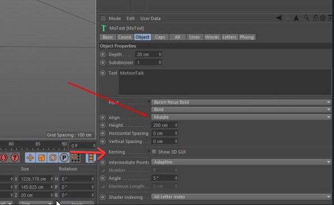Click the Subdivision value stepper arrows
Screen dimensions: 334x205
point(160,63)
